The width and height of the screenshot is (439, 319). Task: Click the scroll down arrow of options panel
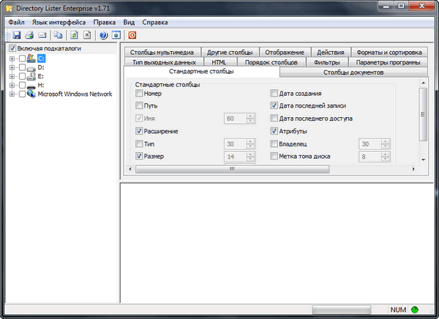[x=424, y=159]
